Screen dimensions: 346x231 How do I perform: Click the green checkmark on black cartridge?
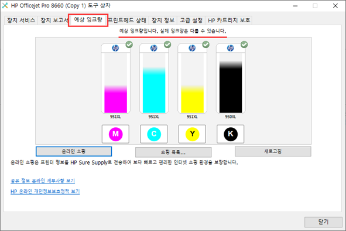[x=244, y=45]
